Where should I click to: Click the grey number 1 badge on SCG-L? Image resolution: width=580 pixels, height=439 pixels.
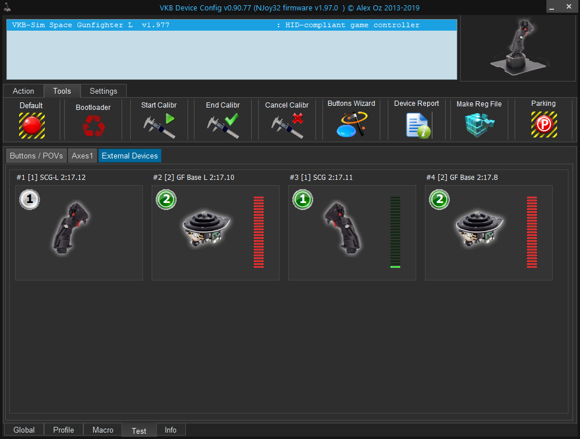tap(30, 200)
